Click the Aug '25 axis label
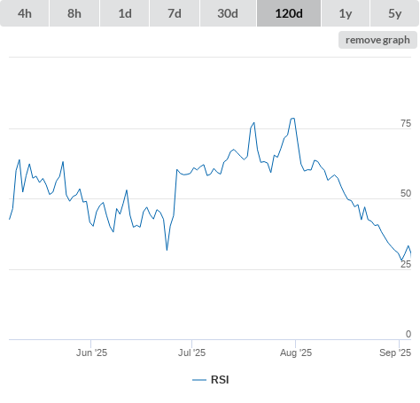 296,353
